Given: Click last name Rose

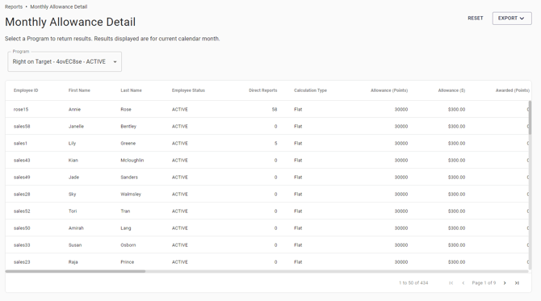Looking at the screenshot, I should pyautogui.click(x=126, y=109).
